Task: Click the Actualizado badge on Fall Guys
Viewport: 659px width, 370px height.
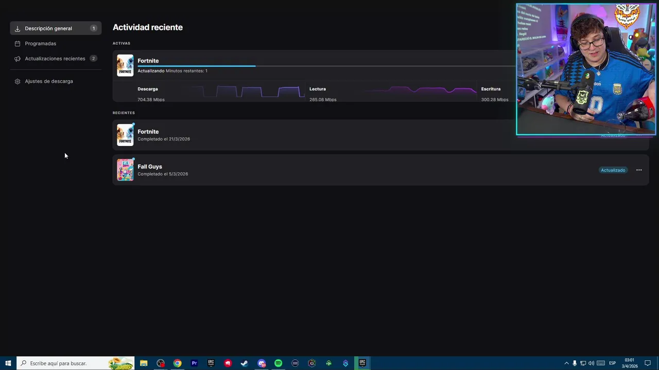Action: click(x=613, y=170)
